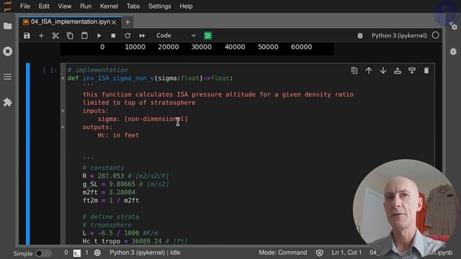Open running terminals and kernels panel
This screenshot has width=461, height=259.
coord(8,51)
